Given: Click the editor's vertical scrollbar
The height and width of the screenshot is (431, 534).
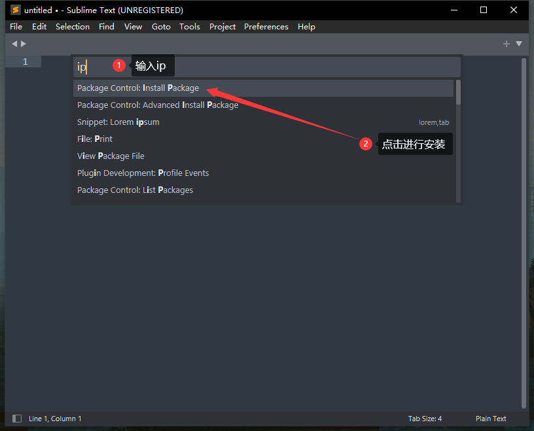Looking at the screenshot, I should (524, 229).
